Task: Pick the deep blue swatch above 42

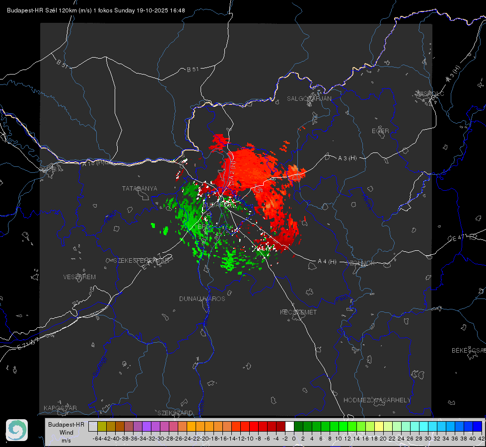Action: [478, 427]
